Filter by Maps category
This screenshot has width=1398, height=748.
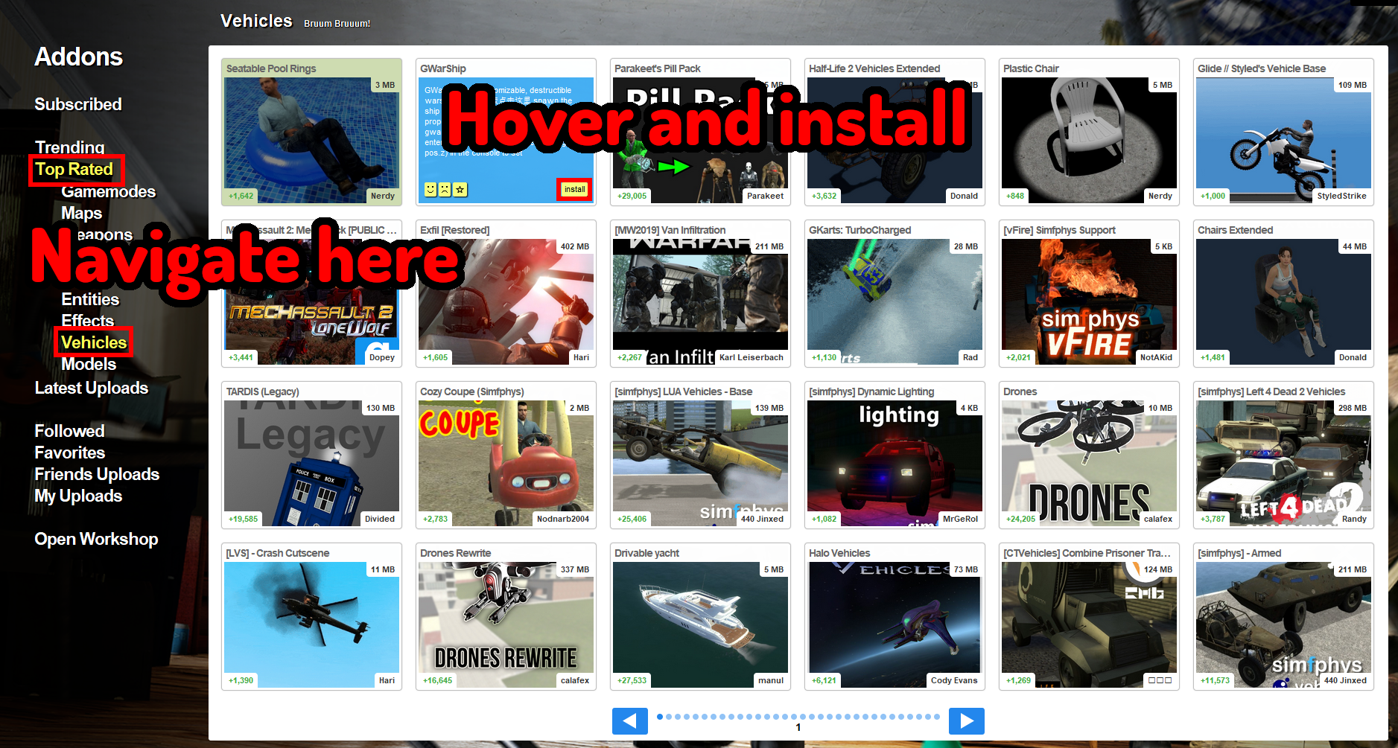click(x=82, y=213)
